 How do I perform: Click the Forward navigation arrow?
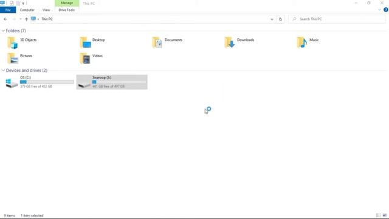point(14,19)
